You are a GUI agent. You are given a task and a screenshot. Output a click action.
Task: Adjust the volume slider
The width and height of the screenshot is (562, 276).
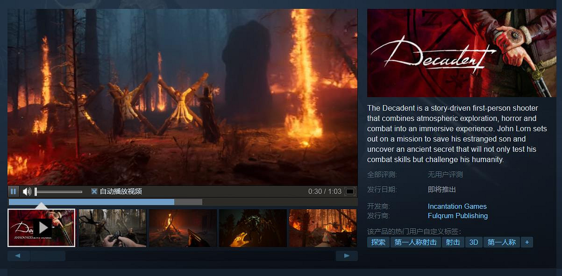pyautogui.click(x=58, y=191)
